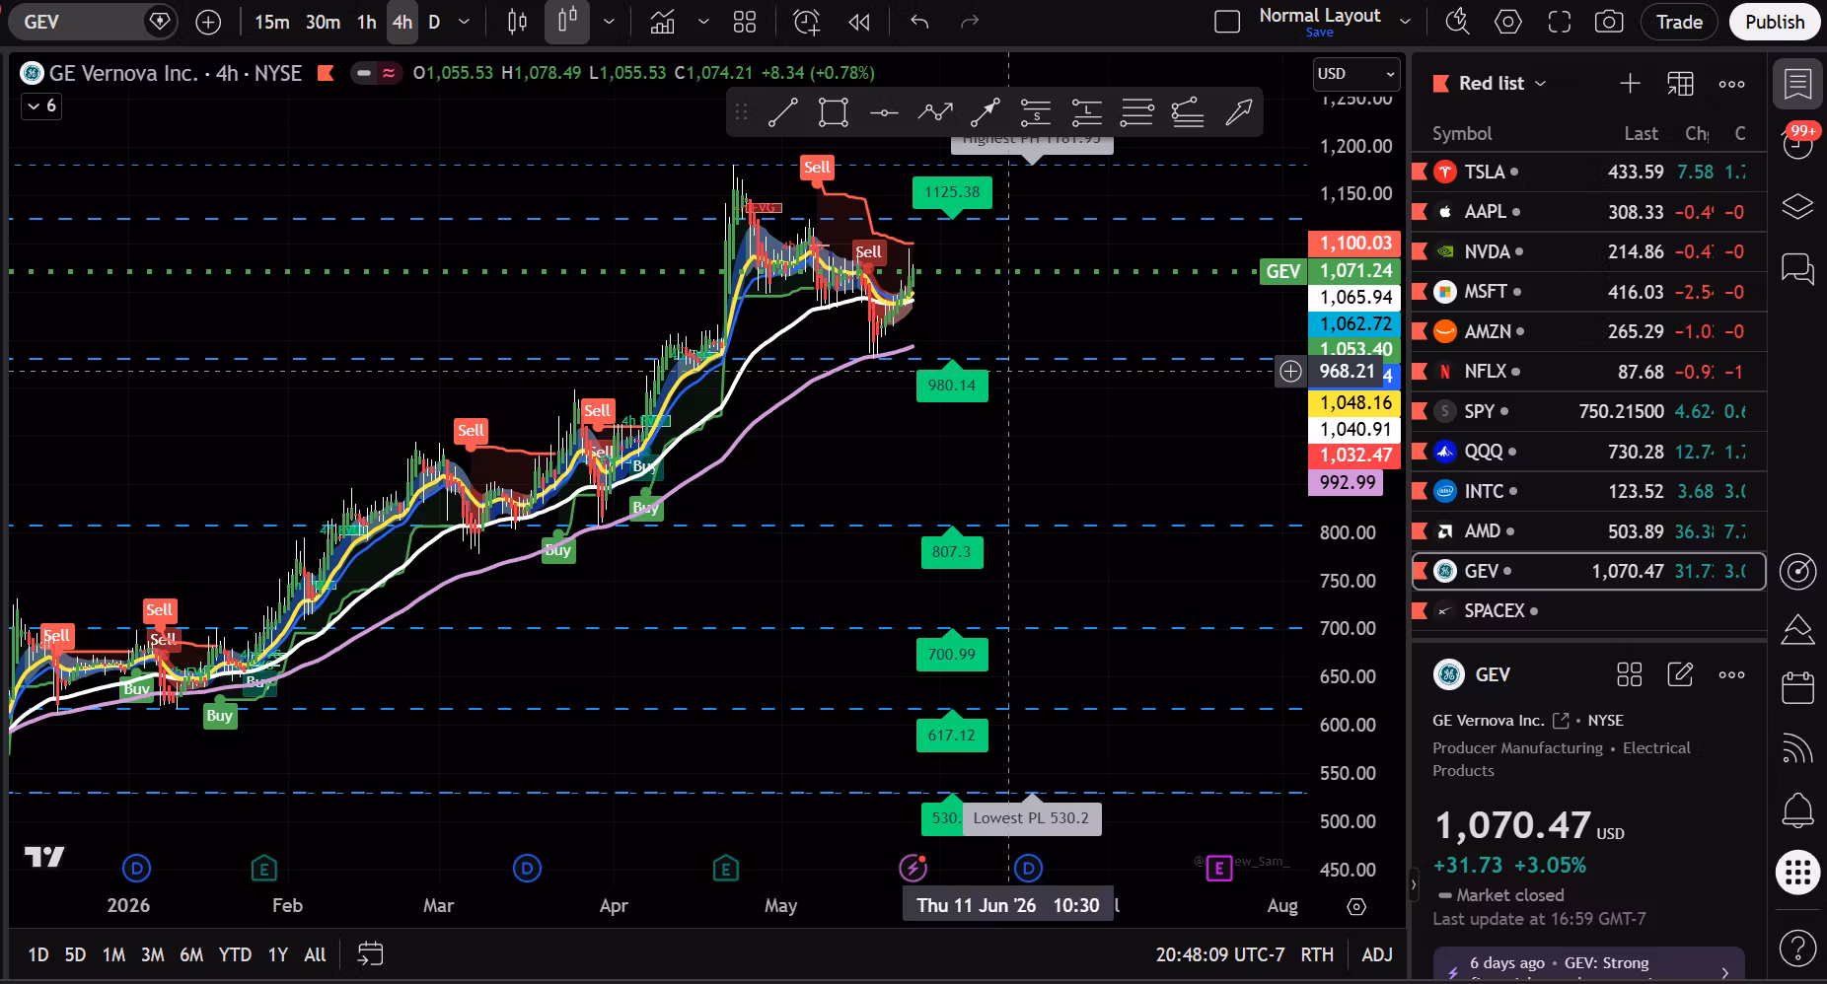Open chart settings hexagon icon
Screen dimensions: 1827x984
coord(1508,22)
